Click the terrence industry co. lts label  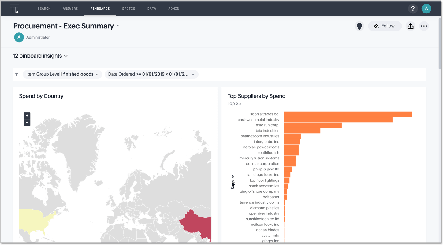(259, 202)
